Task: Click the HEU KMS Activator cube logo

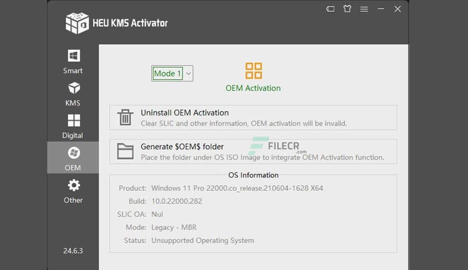Action: click(x=77, y=23)
